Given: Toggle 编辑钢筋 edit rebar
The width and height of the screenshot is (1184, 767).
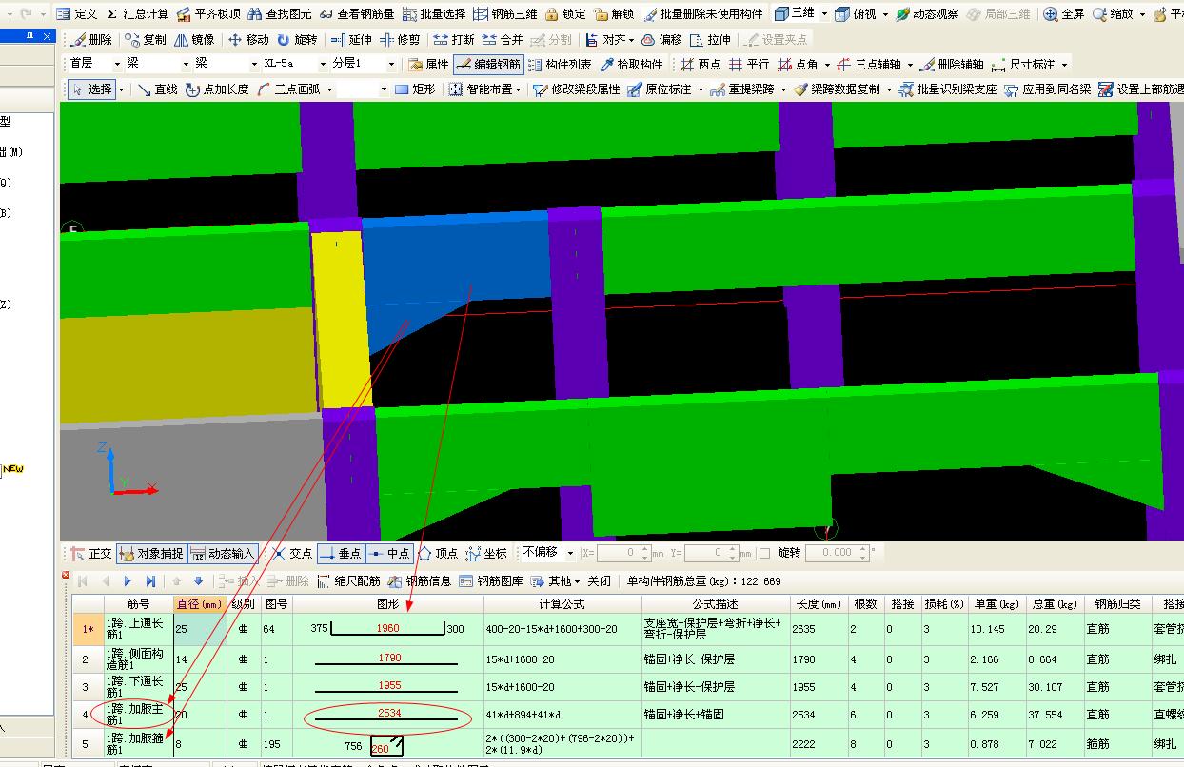Looking at the screenshot, I should [488, 64].
